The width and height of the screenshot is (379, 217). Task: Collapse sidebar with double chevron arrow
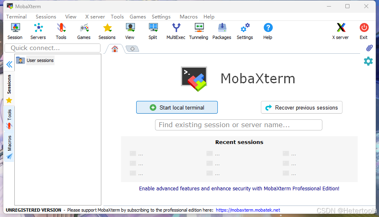9,64
